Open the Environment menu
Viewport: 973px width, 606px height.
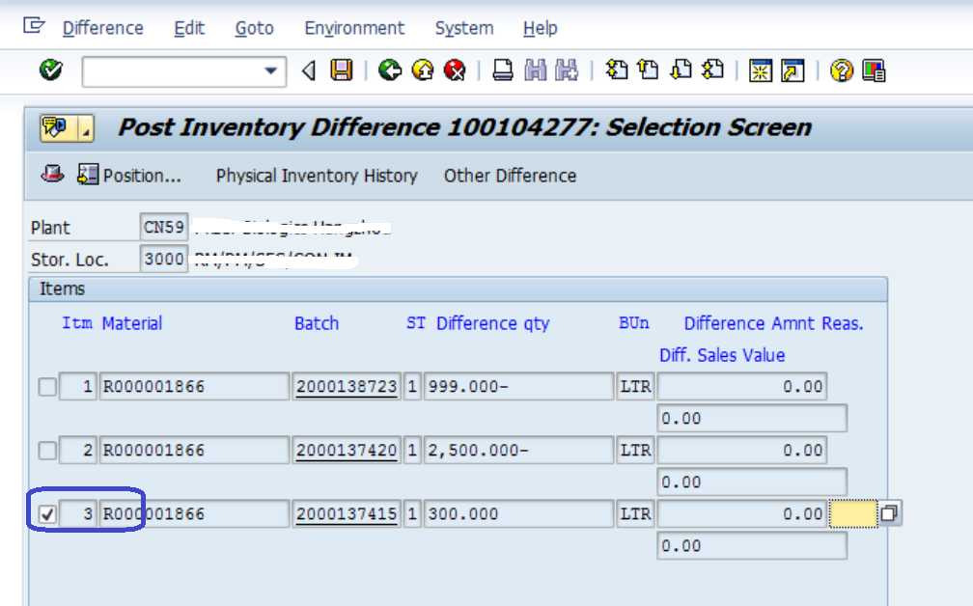click(x=354, y=28)
